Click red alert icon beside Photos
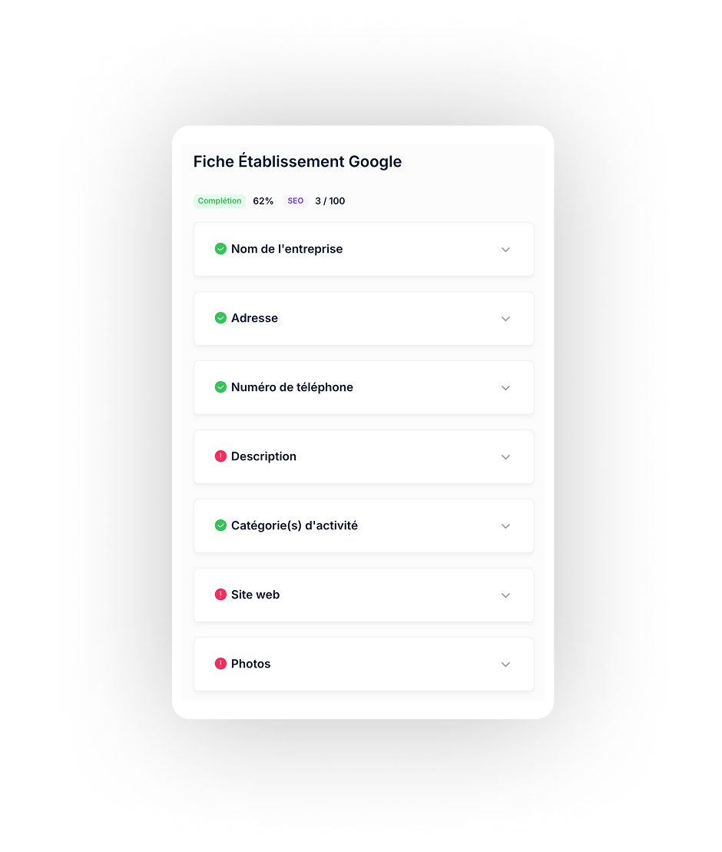Viewport: 722px width, 852px height. click(x=220, y=664)
